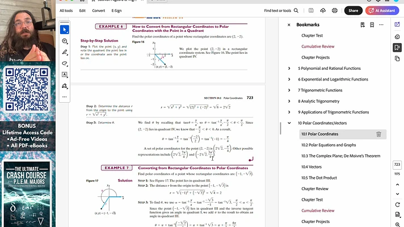Open bookmark 10.5 The Dot Product

[x=319, y=178]
